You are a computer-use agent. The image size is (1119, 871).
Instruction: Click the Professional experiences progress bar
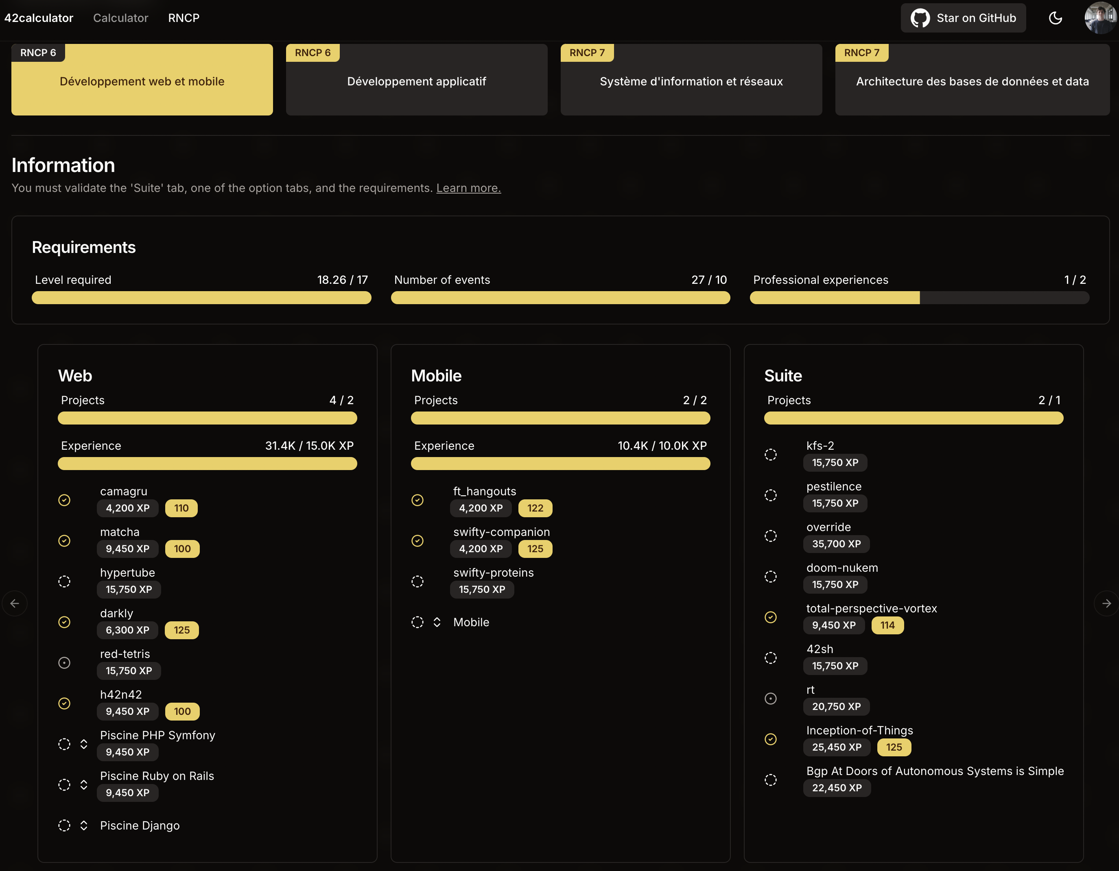pyautogui.click(x=919, y=298)
